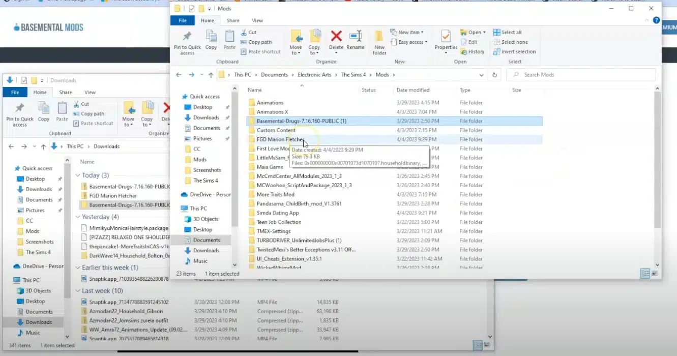Screen dimensions: 677x356
Task: Select Screenshots in Mods navigation pane
Action: (x=207, y=170)
